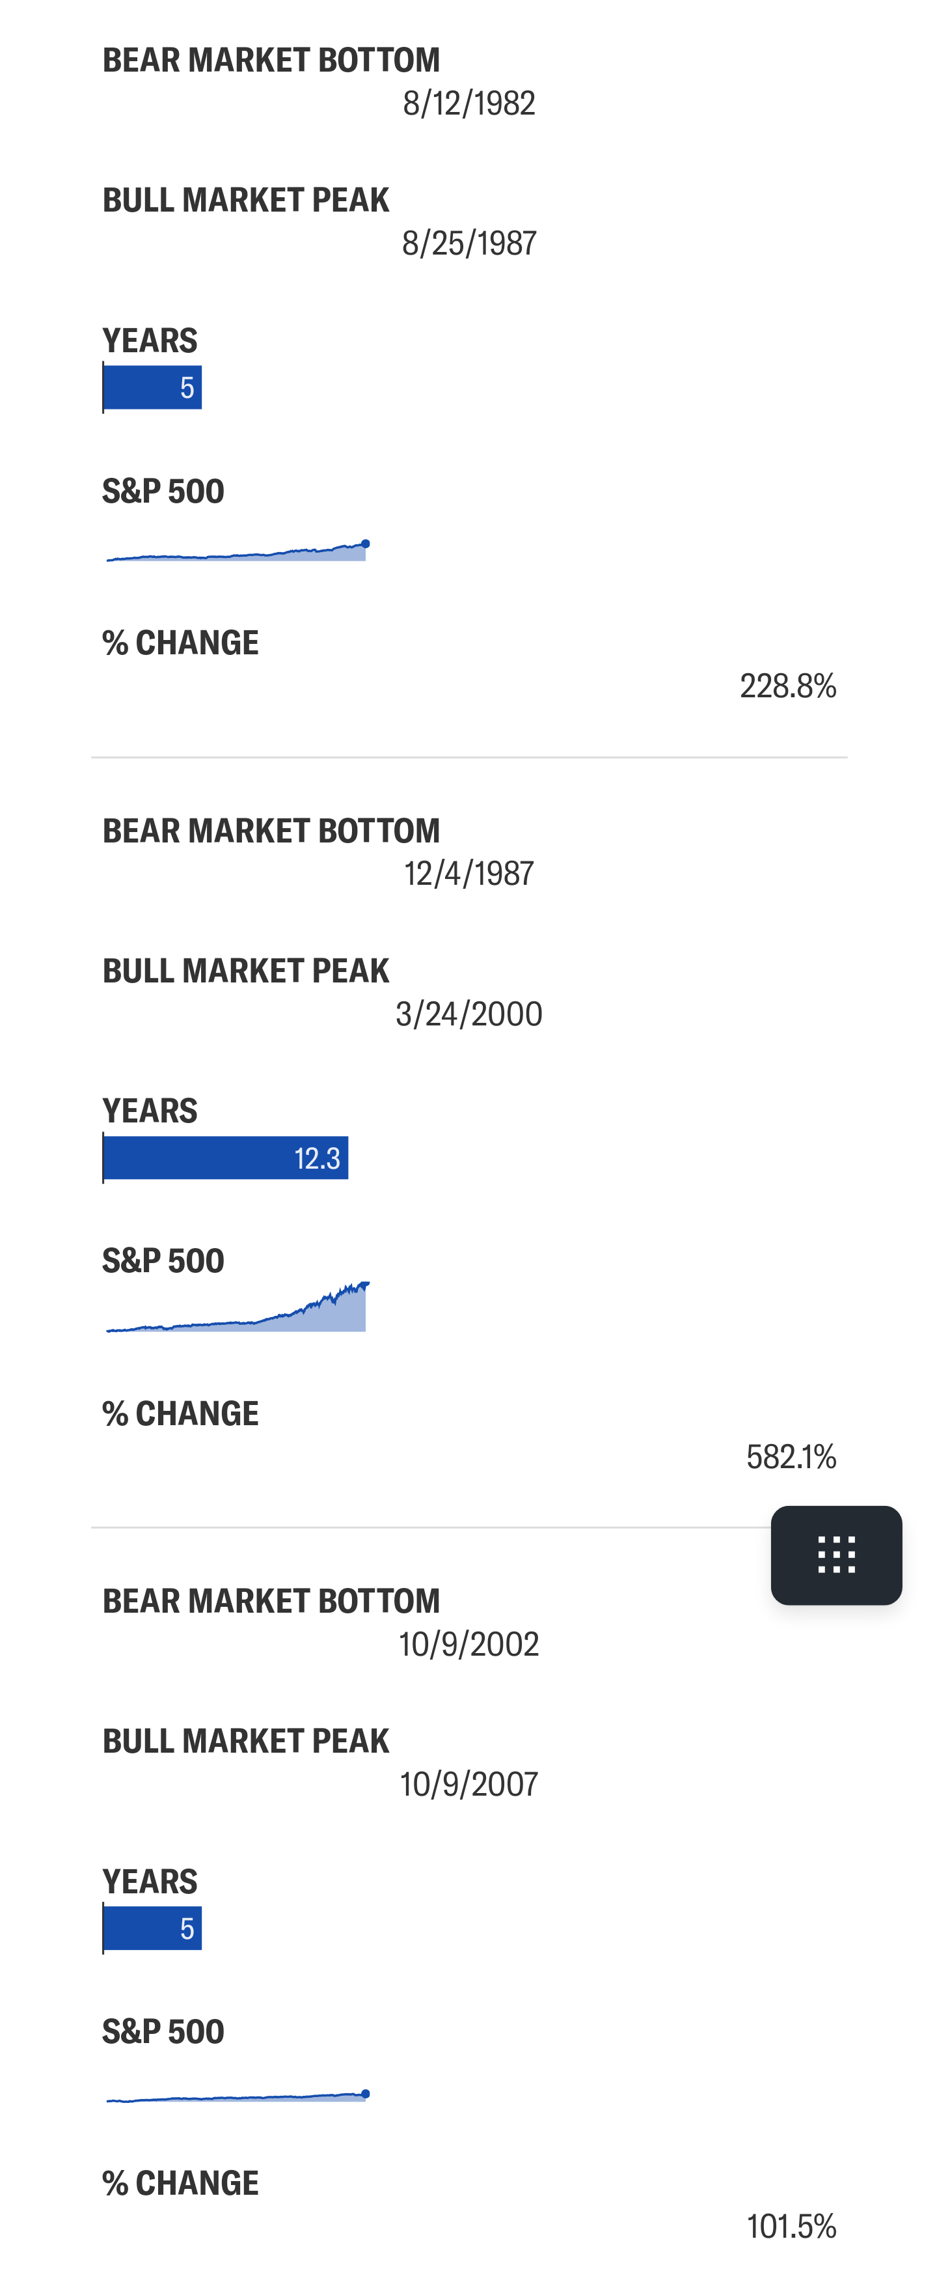
Task: Click the 5-year bar for 1982 bull market
Action: click(x=152, y=387)
